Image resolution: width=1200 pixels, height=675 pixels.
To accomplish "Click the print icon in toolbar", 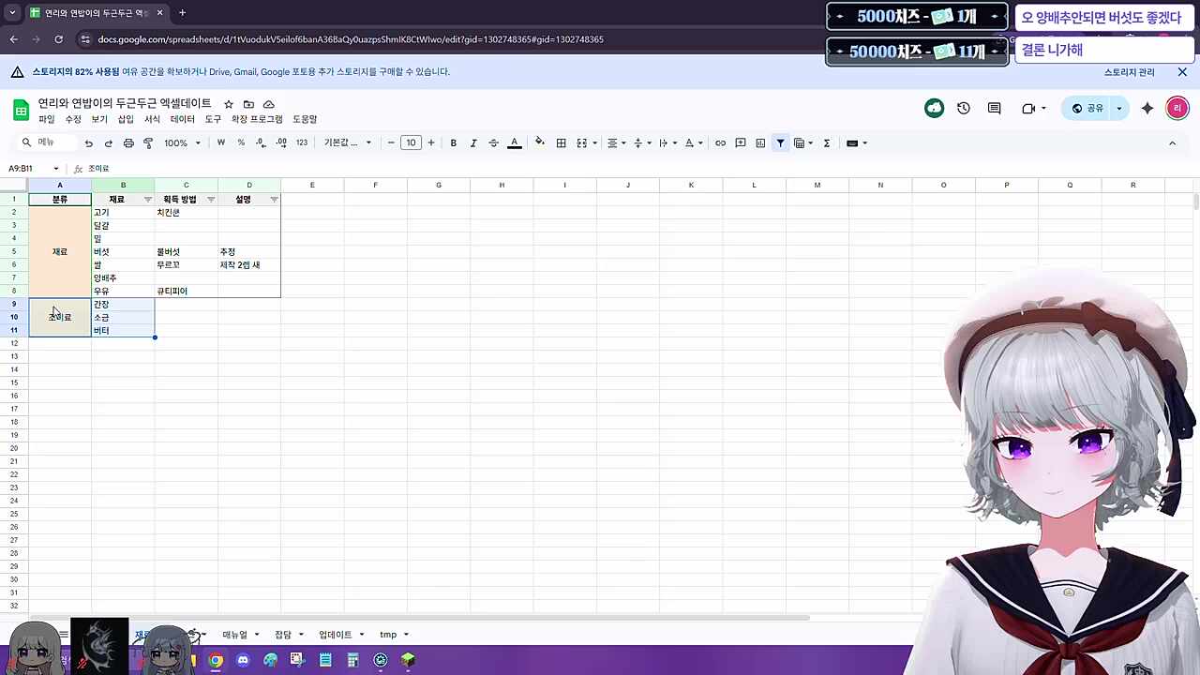I will 128,143.
